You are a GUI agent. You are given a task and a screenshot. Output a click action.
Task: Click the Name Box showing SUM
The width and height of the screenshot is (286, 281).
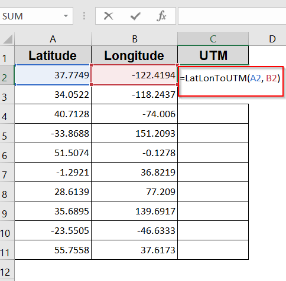[36, 16]
